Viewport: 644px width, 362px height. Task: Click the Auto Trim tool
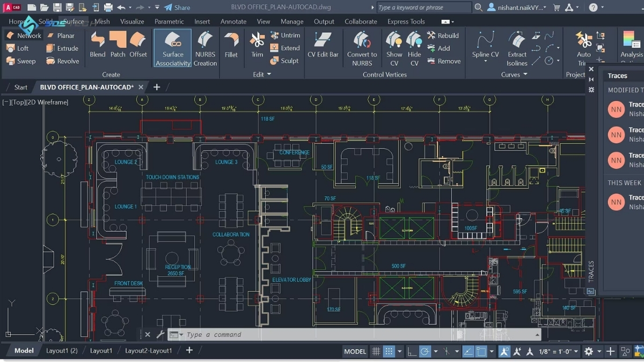583,48
